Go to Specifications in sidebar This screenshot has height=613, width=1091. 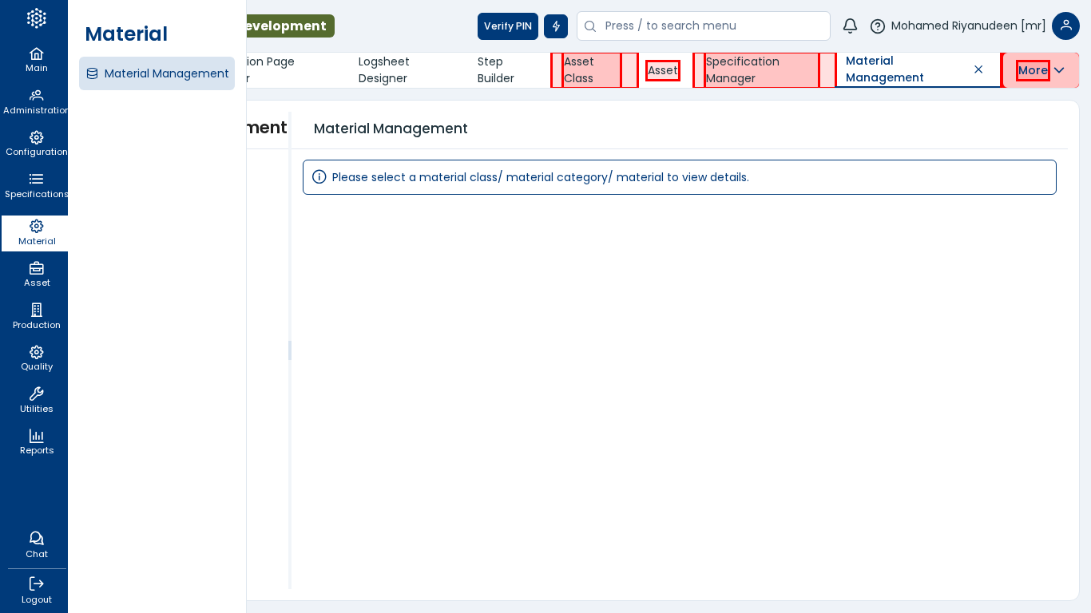point(36,185)
